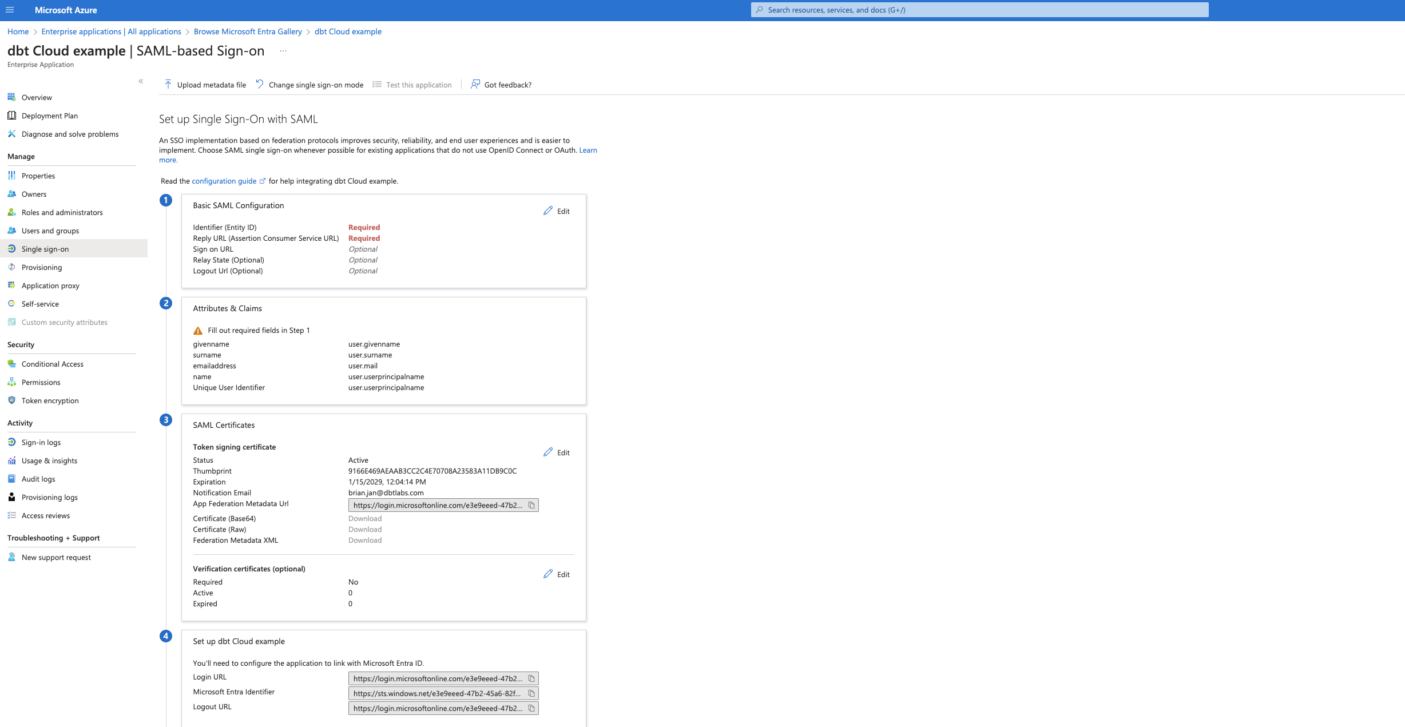Viewport: 1405px width, 727px height.
Task: Click the Change single sign-on mode icon
Action: click(260, 85)
